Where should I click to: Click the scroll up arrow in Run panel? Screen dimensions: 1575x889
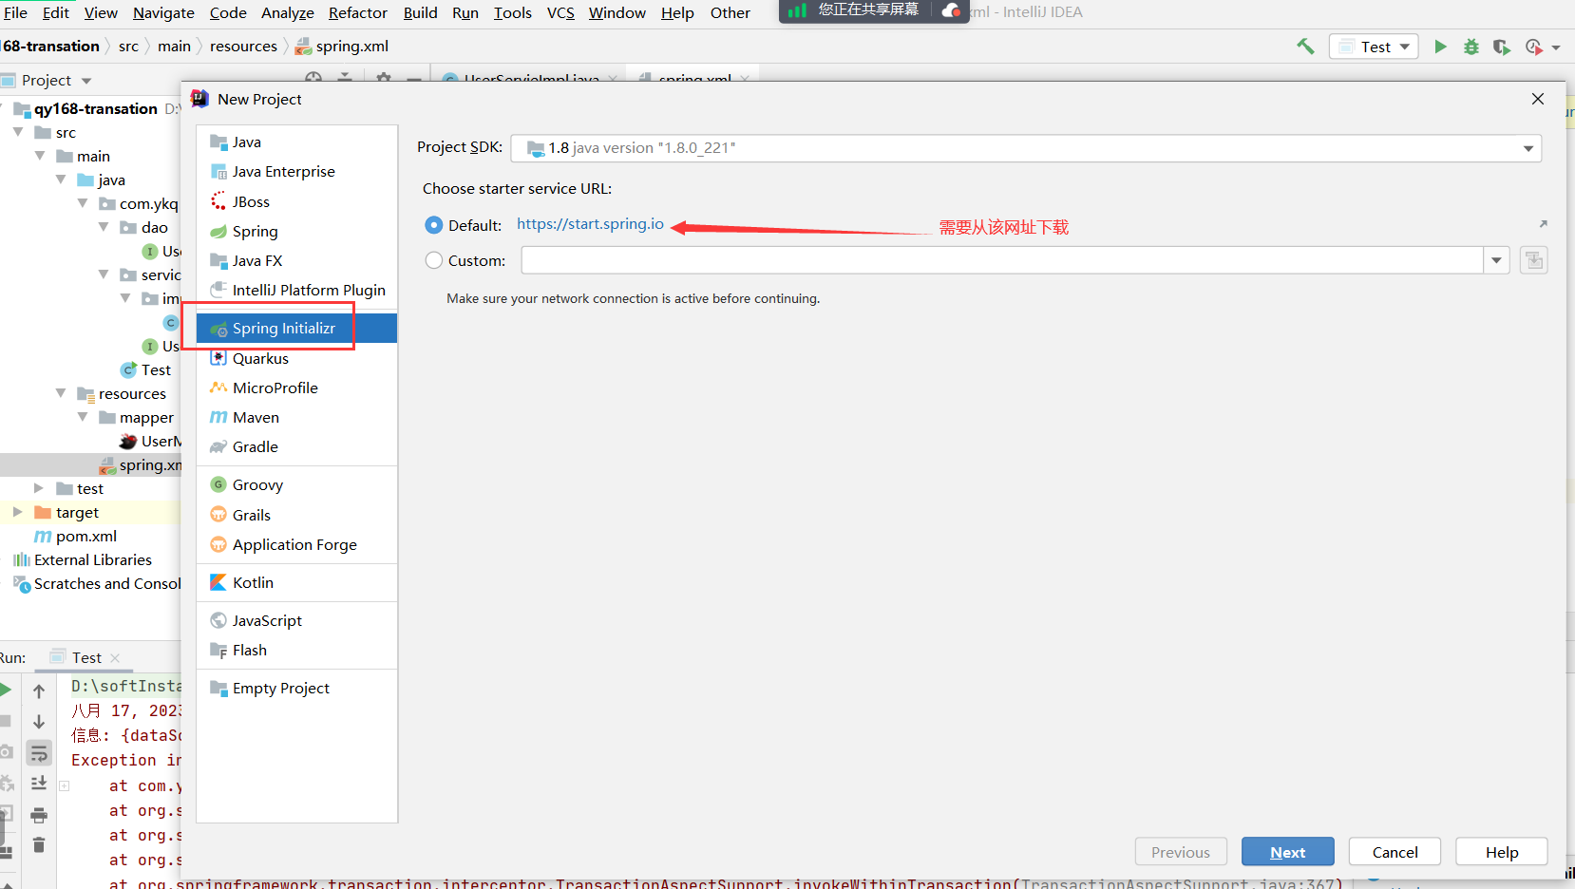click(39, 691)
